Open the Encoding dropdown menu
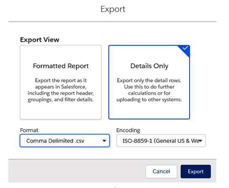Screen dimensions: 229x188 click(161, 140)
